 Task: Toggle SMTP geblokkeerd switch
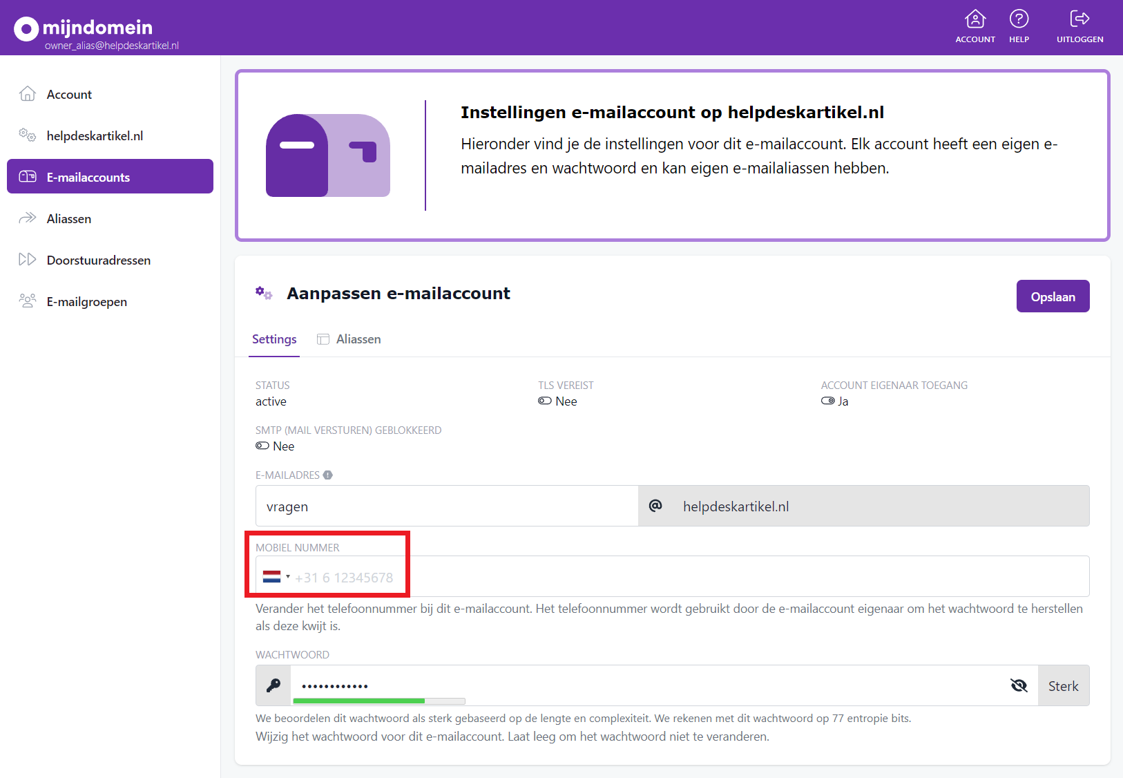point(262,446)
